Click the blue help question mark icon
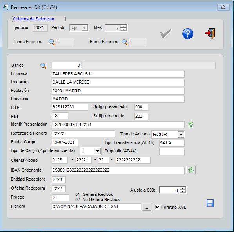 [x=188, y=34]
